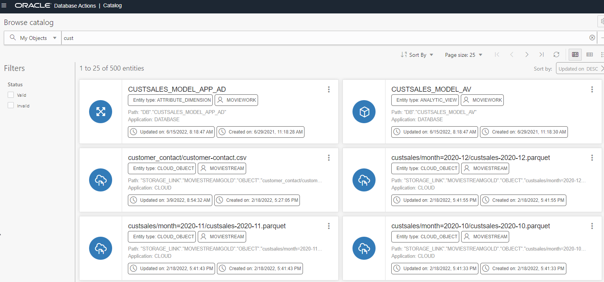604x282 pixels.
Task: Open actions menu for customer-contact.csv
Action: point(329,158)
